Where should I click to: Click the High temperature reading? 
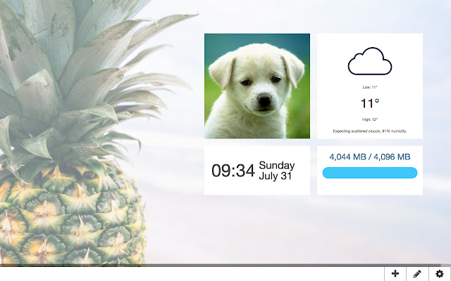[370, 119]
